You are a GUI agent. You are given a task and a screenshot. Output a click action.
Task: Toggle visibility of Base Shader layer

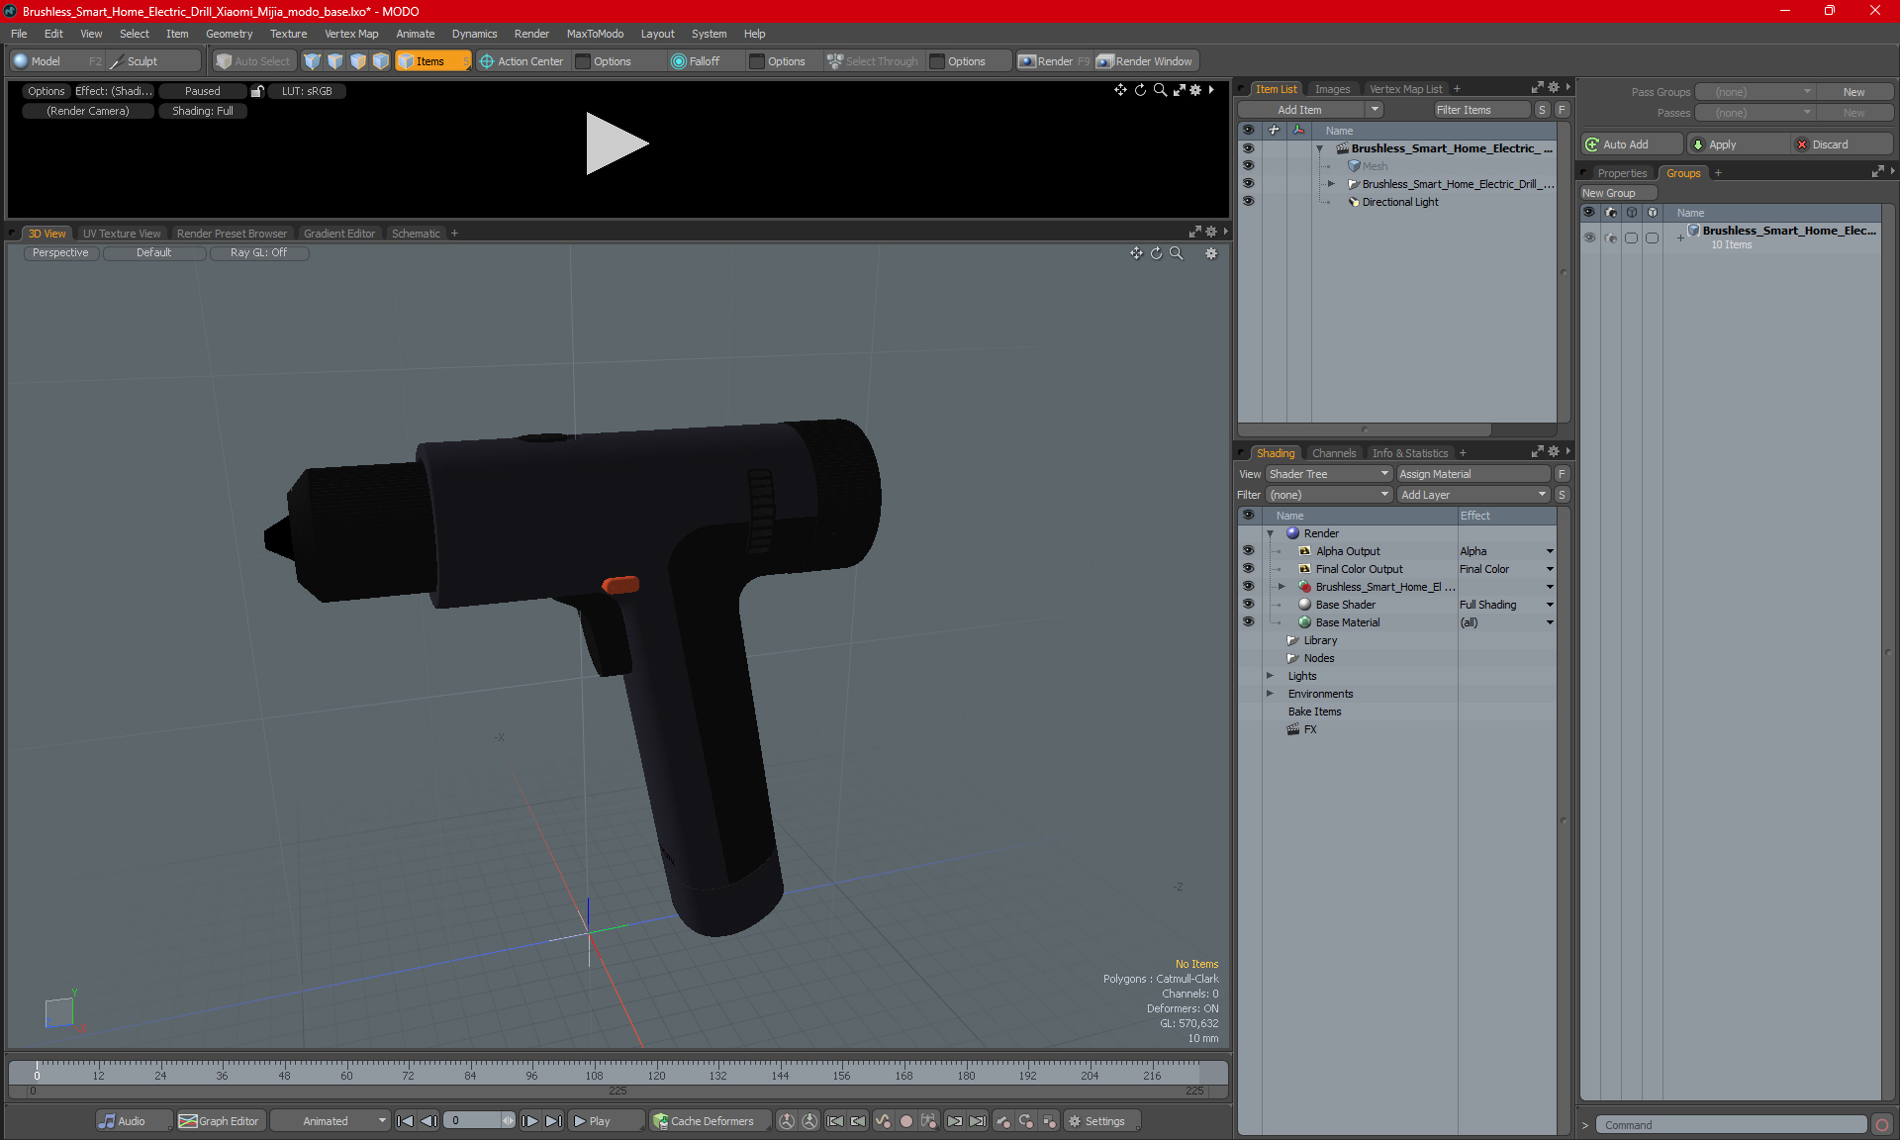[x=1248, y=605]
